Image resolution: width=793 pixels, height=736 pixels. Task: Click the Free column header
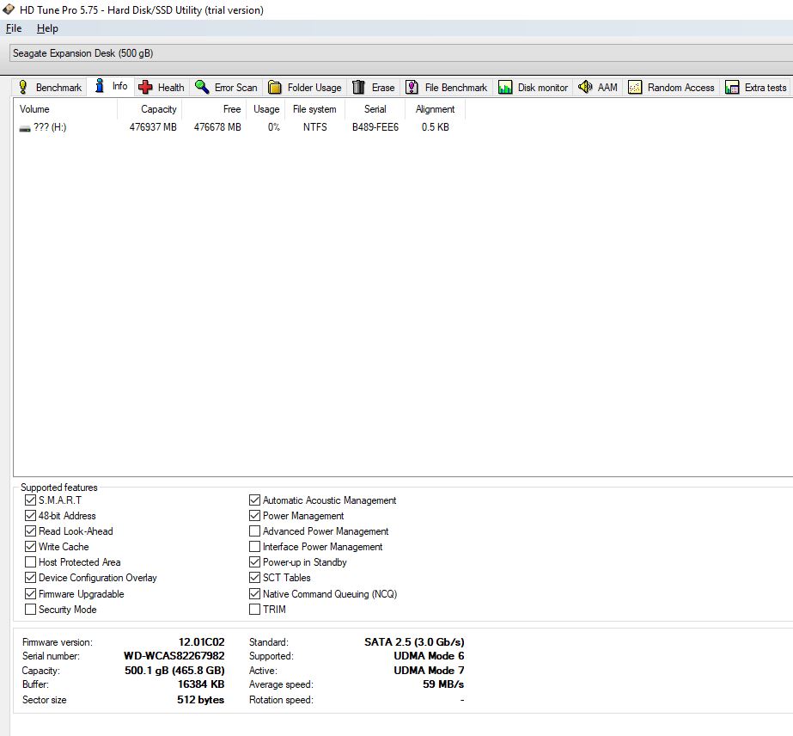click(213, 109)
